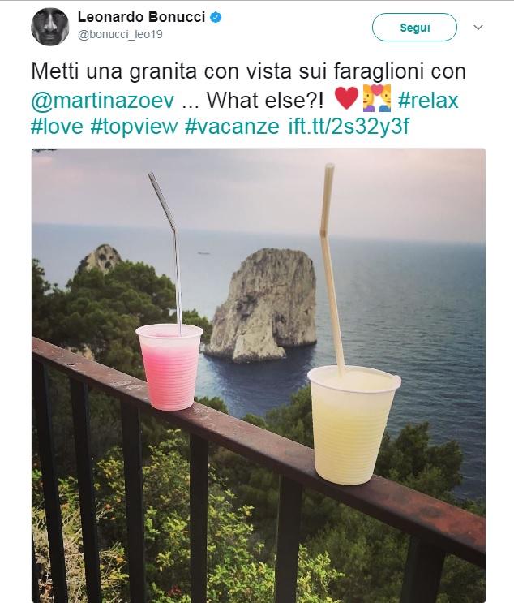
Task: Open the #love hashtag
Action: point(57,126)
